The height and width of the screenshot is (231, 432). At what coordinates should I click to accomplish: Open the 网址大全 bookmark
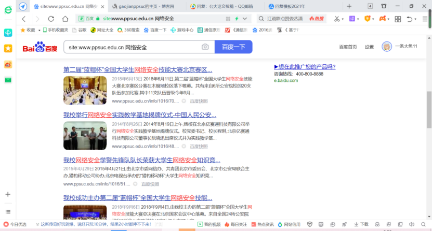point(102,30)
